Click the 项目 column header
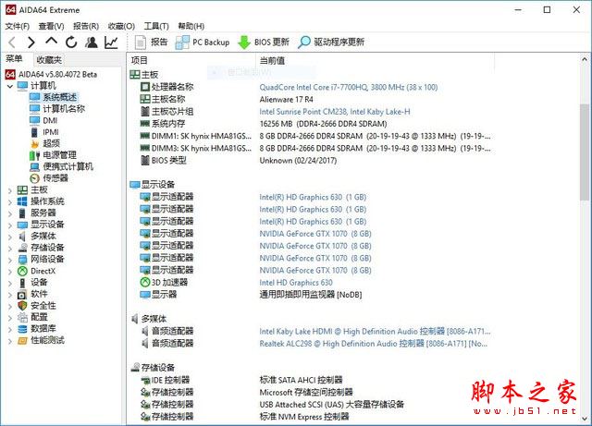 pyautogui.click(x=191, y=60)
